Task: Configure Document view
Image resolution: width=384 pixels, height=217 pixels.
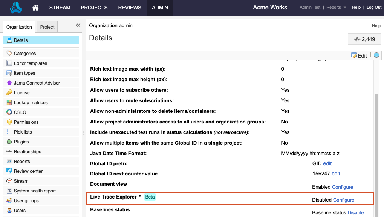Action: (343, 187)
